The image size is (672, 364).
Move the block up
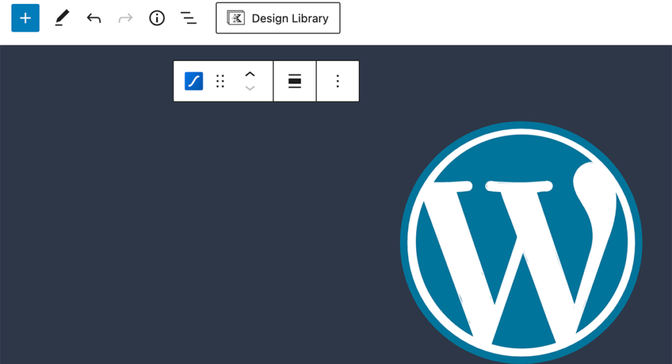click(x=250, y=74)
